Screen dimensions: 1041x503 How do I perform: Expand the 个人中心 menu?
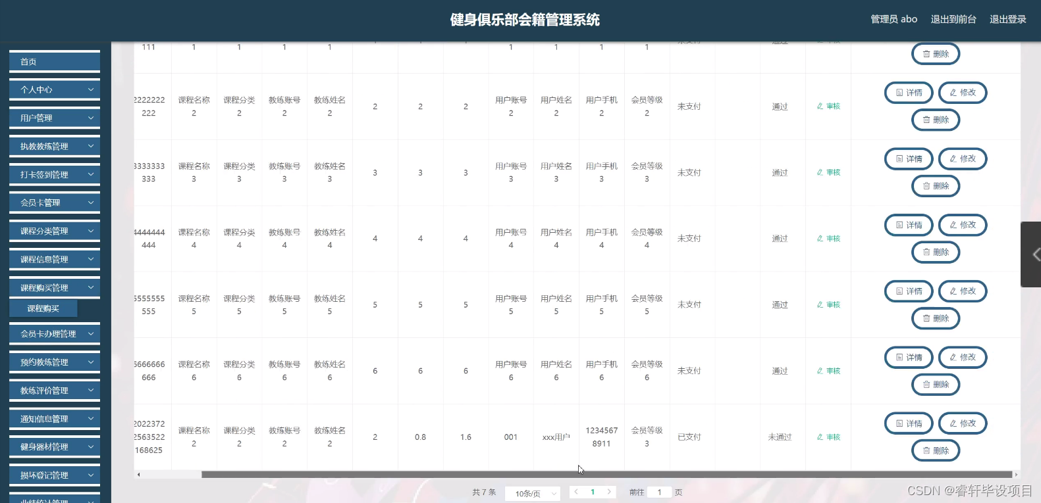[x=55, y=90]
